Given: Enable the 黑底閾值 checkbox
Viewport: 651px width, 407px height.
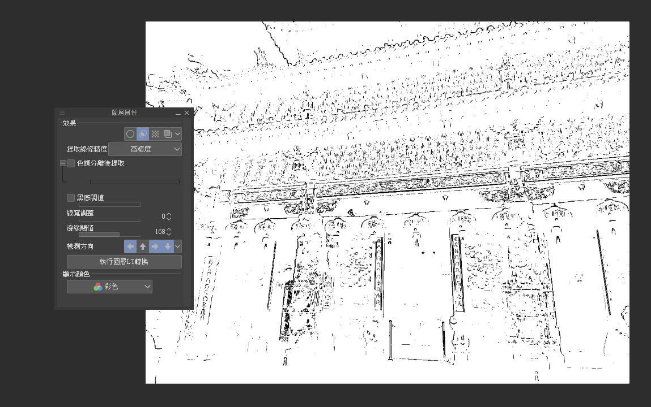Looking at the screenshot, I should tap(71, 197).
